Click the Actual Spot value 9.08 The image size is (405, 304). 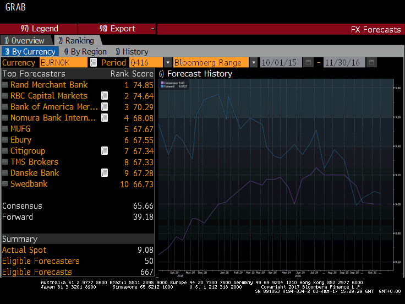click(x=145, y=250)
